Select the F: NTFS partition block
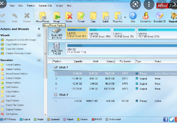This screenshot has height=123, width=177. (x=157, y=33)
